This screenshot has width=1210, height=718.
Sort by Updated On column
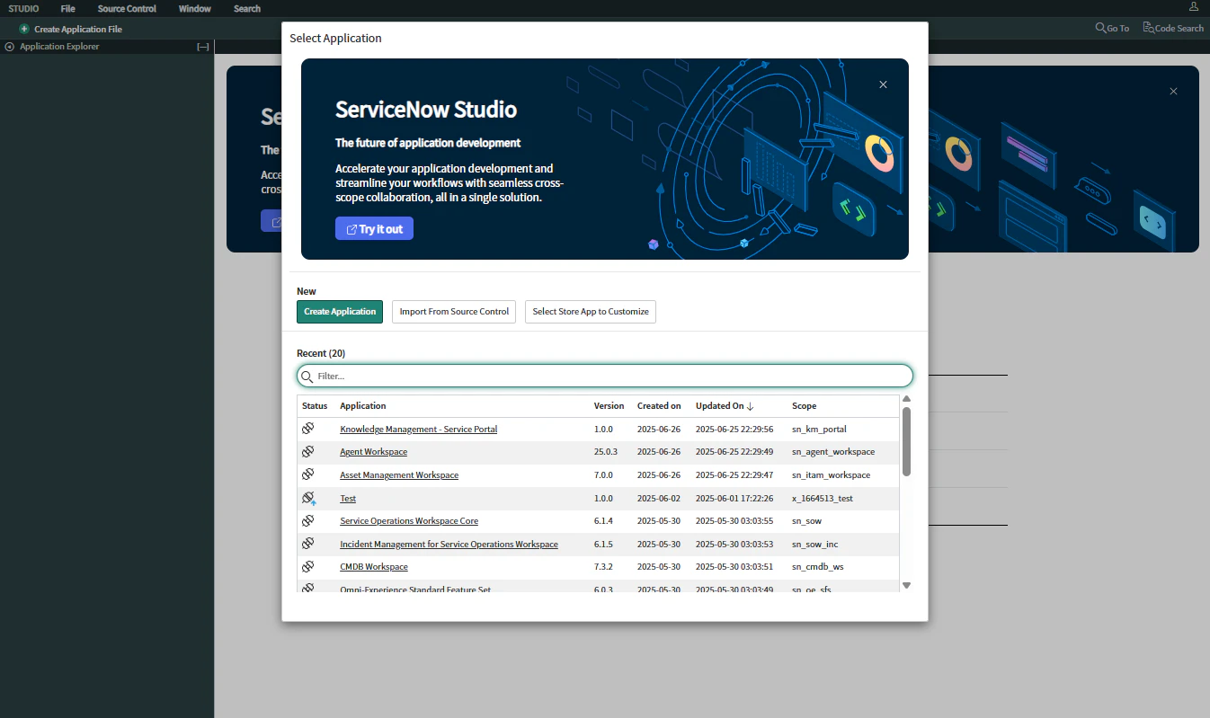coord(725,406)
